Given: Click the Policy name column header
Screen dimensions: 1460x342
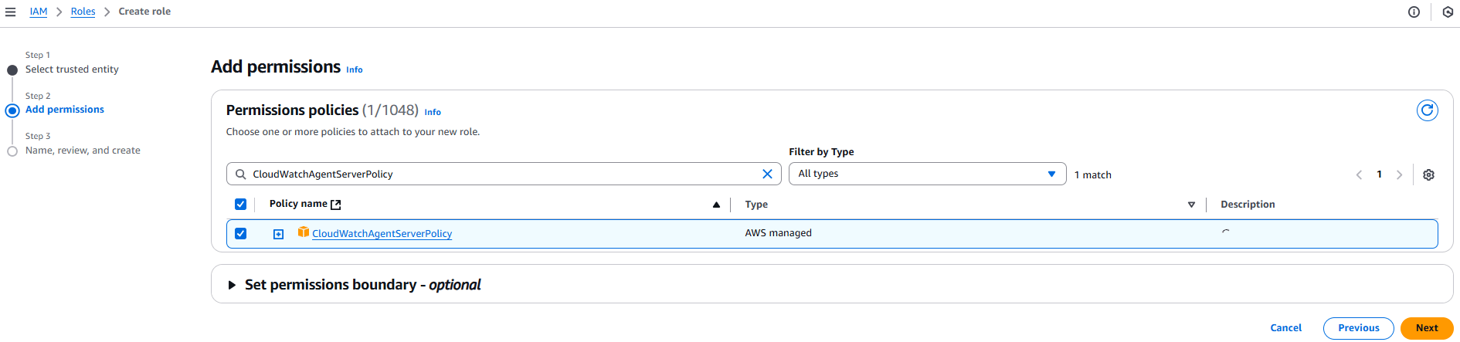Looking at the screenshot, I should pos(298,204).
